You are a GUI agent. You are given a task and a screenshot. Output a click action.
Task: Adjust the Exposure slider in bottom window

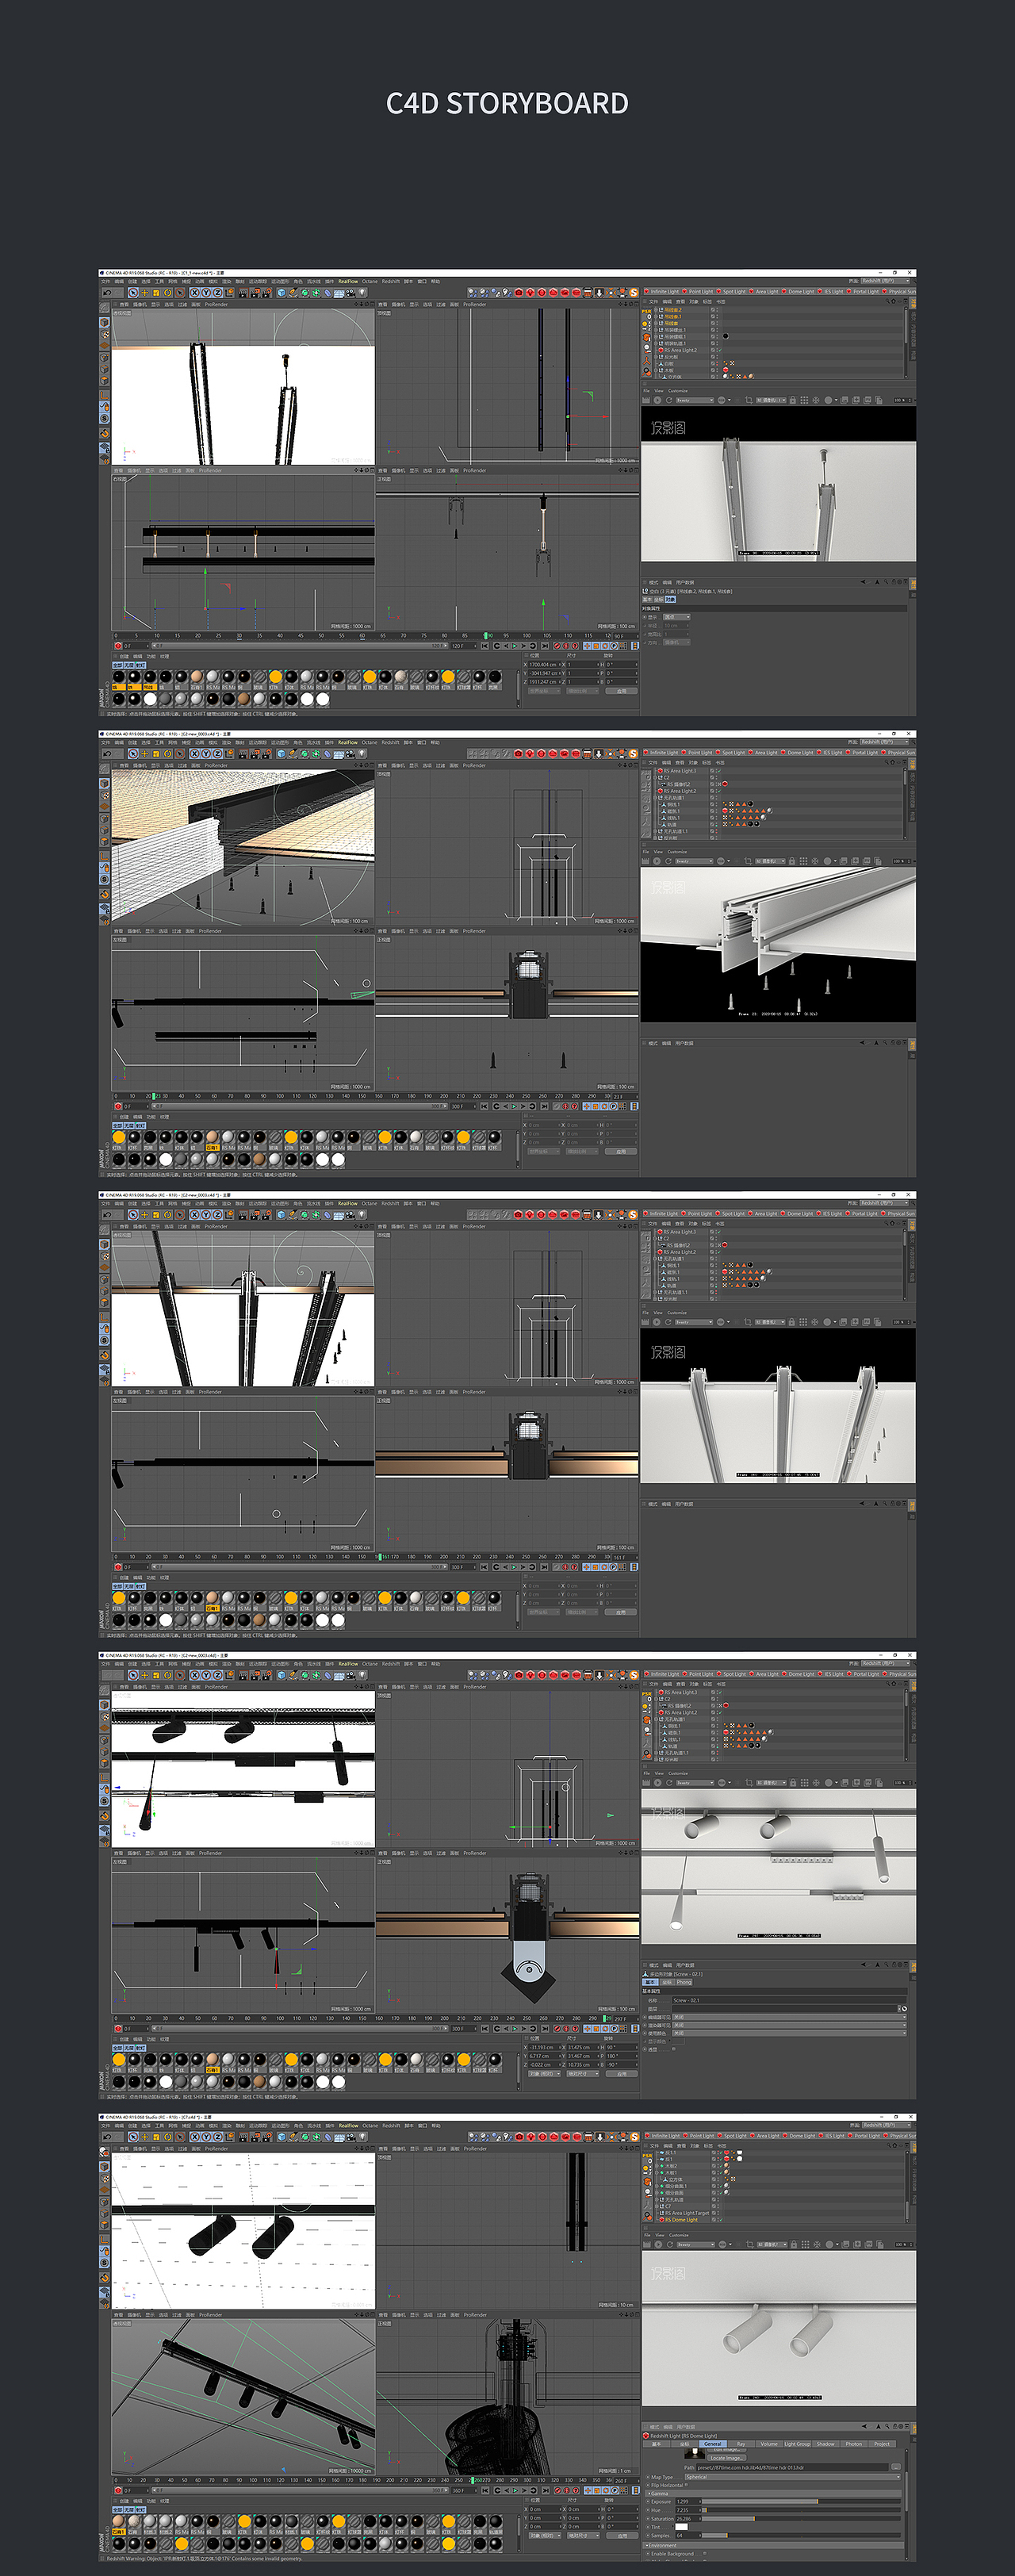[x=801, y=2502]
